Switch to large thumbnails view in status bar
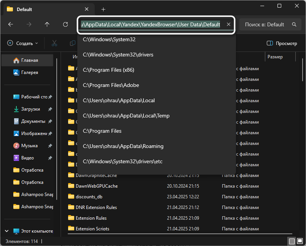 [x=300, y=241]
